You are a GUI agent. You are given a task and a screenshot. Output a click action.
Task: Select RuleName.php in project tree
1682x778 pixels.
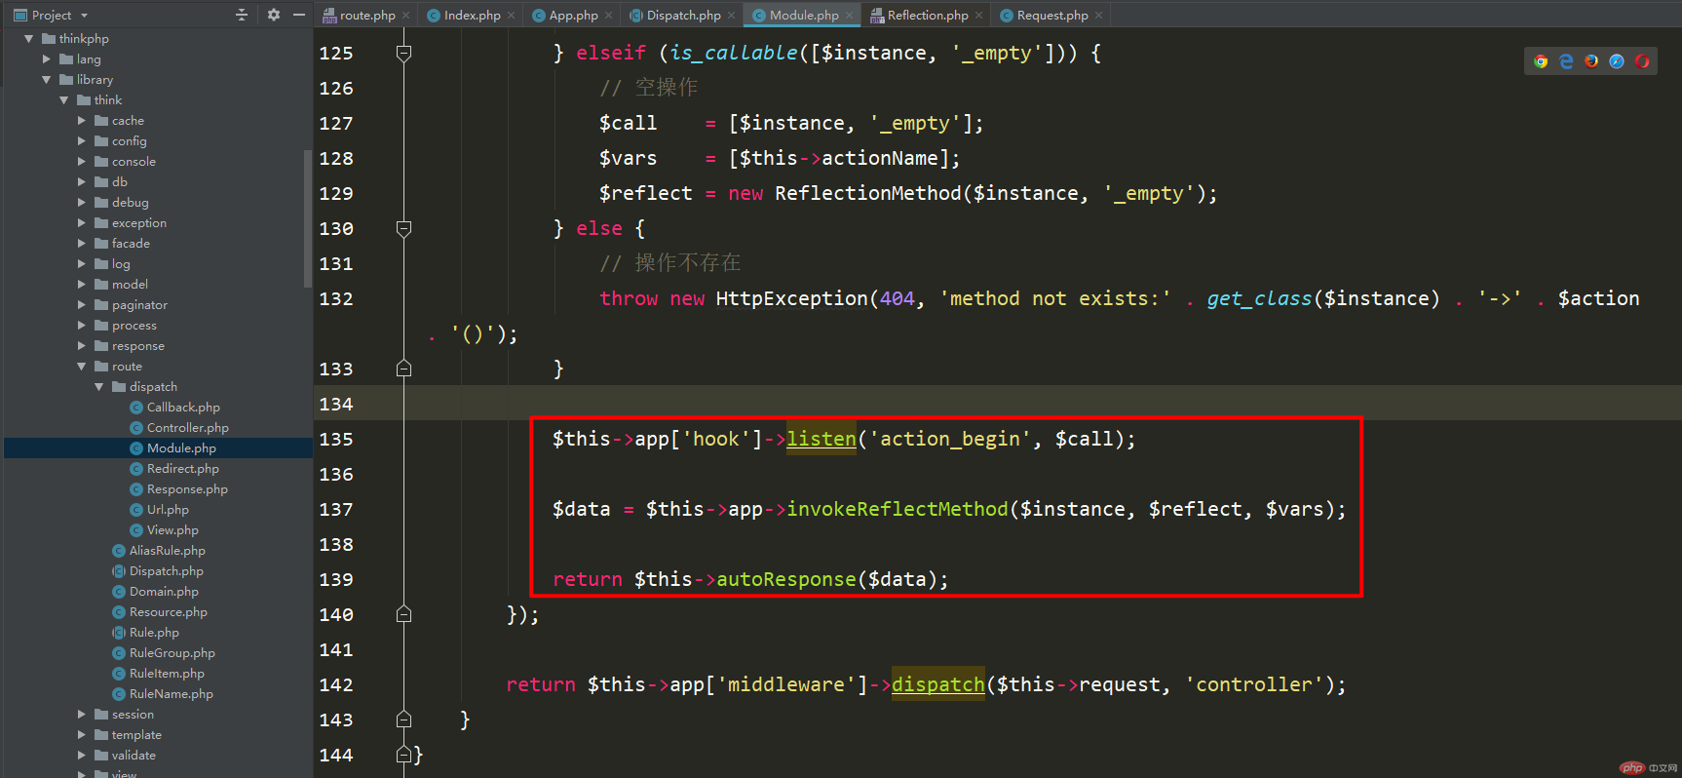171,694
